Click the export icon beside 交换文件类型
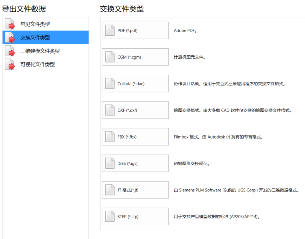The width and height of the screenshot is (305, 239). point(10,37)
